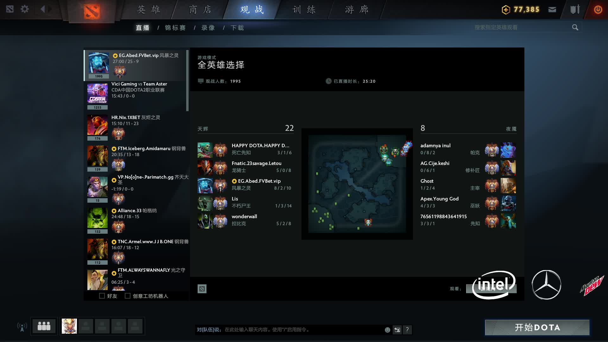Open chat help question mark

click(408, 330)
